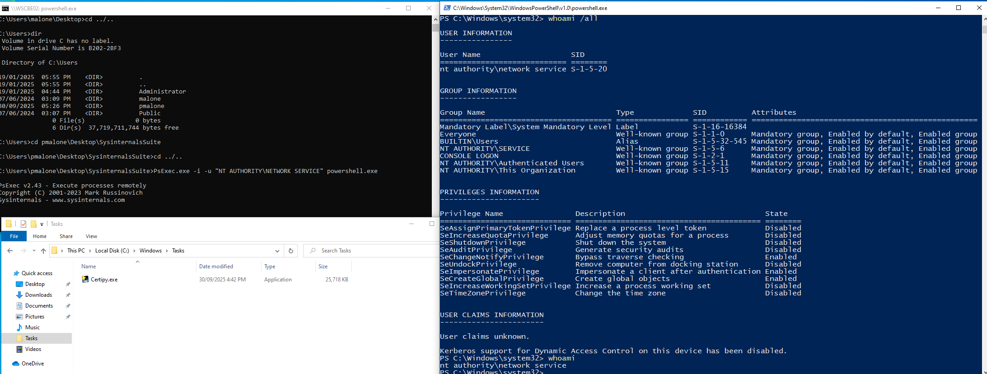Viewport: 987px width, 374px height.
Task: Click 'Local Disk (C:)' in the breadcrumb
Action: (x=112, y=251)
